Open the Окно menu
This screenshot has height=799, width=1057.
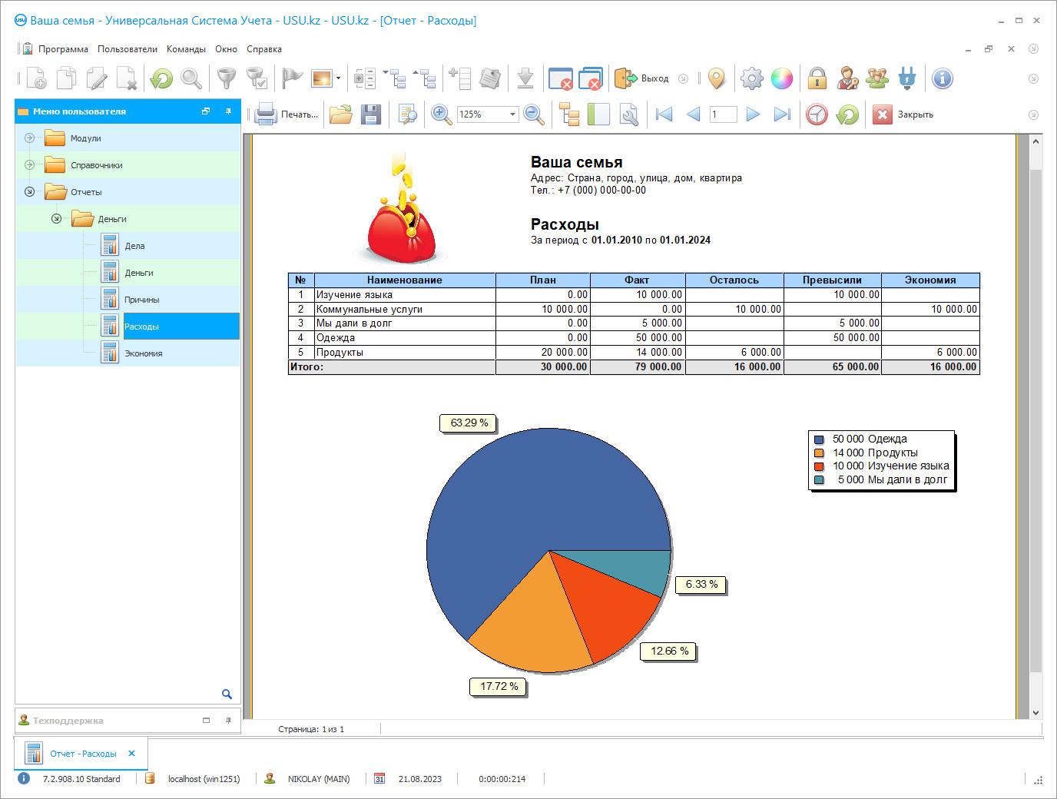[226, 49]
